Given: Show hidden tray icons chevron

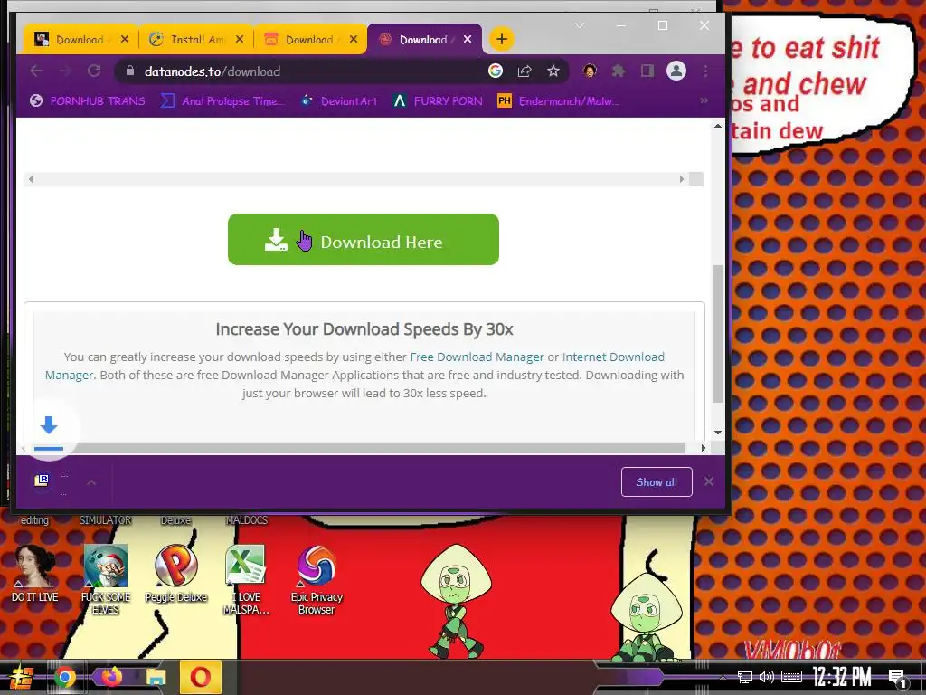Looking at the screenshot, I should point(723,677).
